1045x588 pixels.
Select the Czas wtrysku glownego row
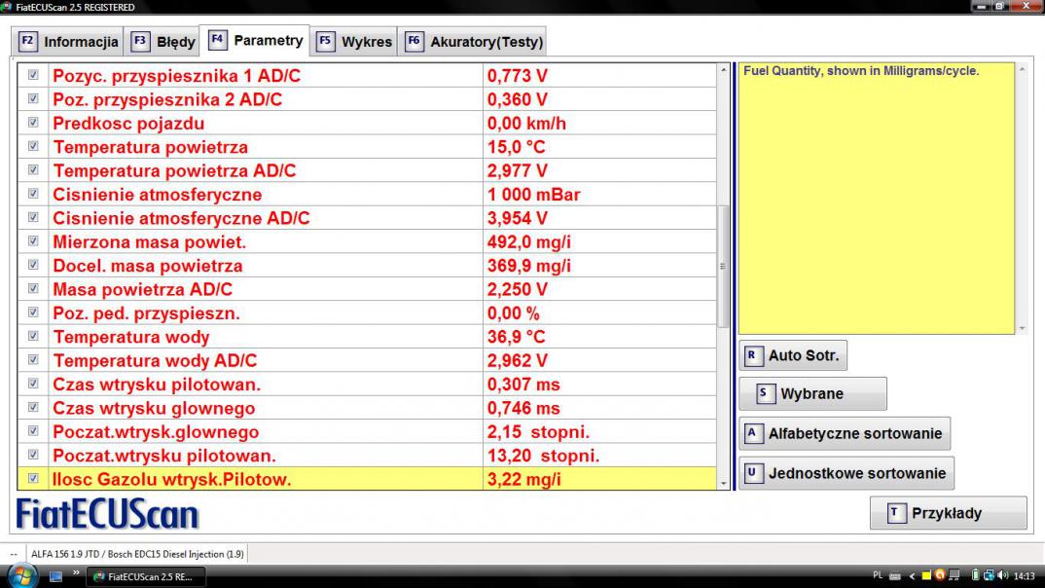click(x=367, y=407)
